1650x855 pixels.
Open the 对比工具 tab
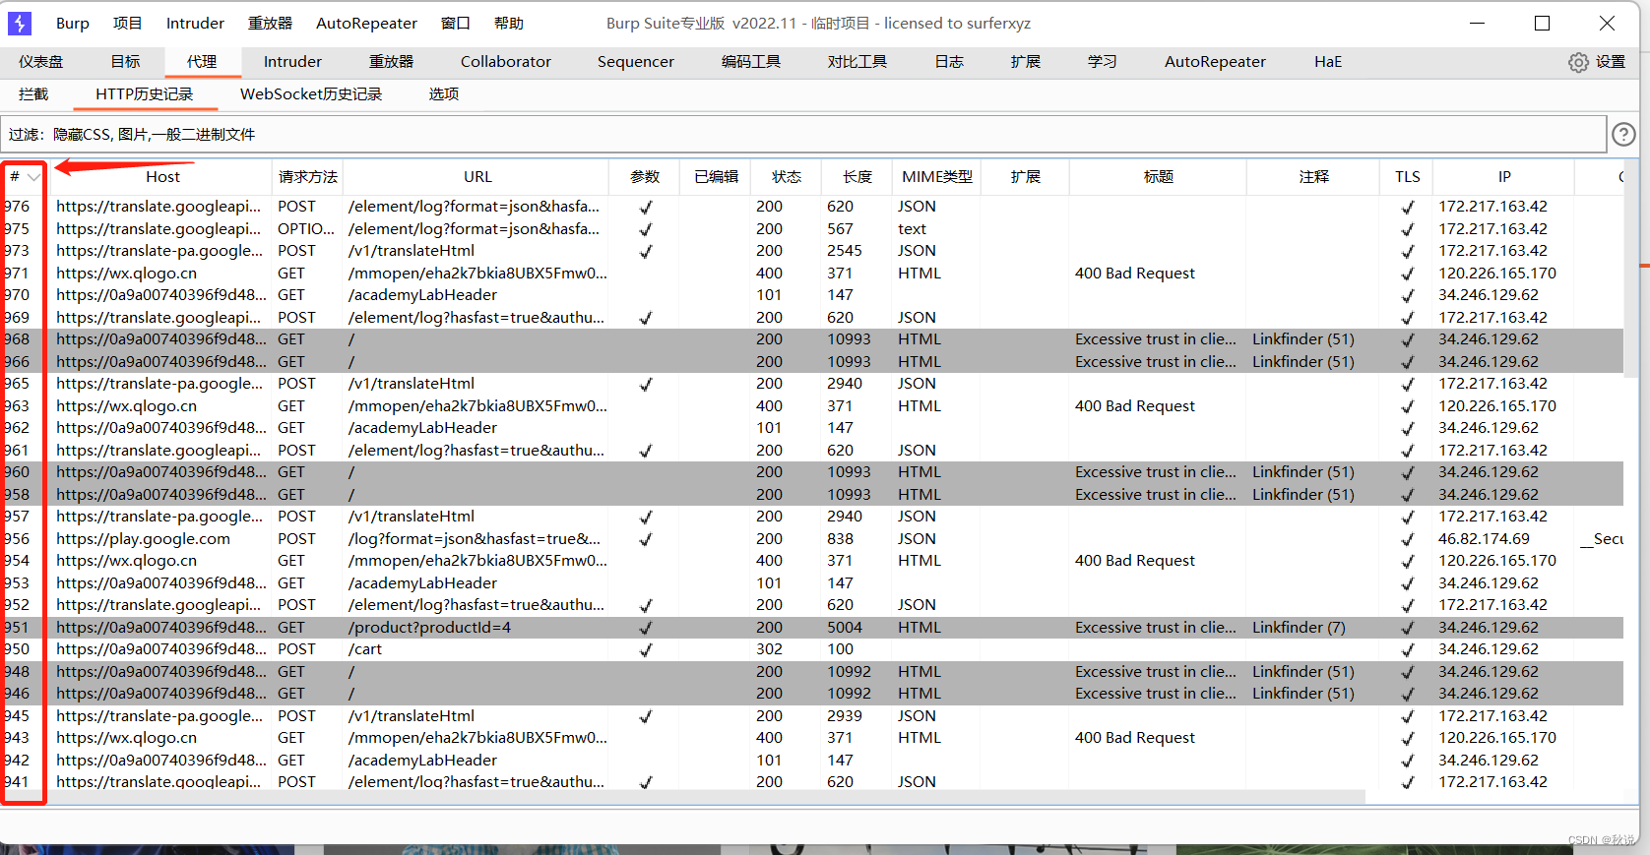point(857,61)
